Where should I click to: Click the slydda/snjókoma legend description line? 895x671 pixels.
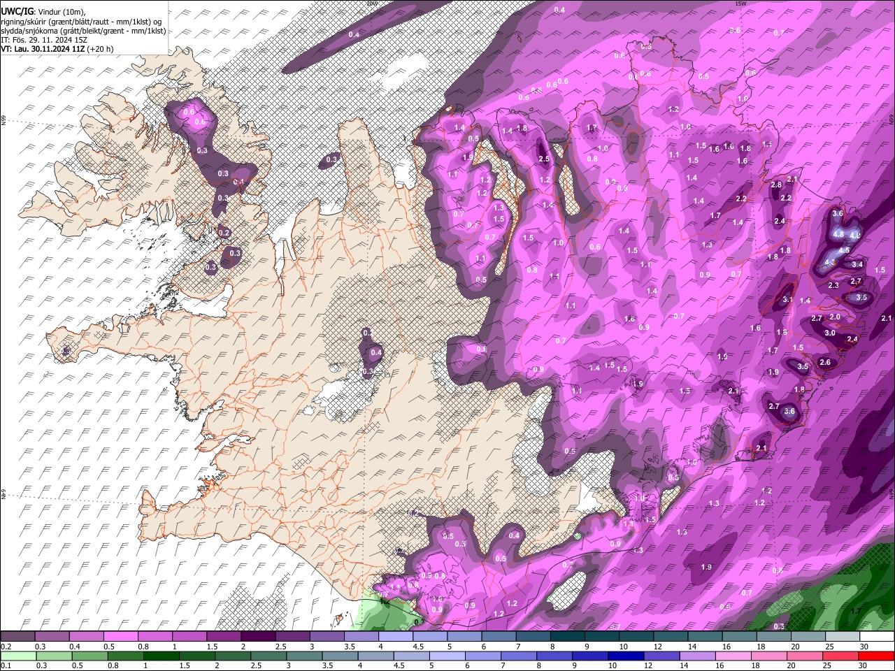click(83, 30)
